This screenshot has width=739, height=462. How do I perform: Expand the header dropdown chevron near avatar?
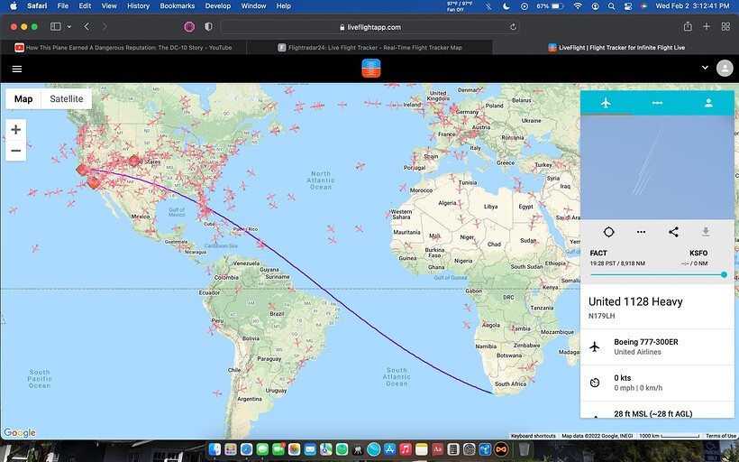point(705,68)
